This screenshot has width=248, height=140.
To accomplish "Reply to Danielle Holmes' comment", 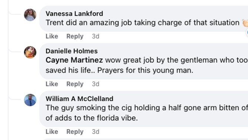I will tap(75, 84).
